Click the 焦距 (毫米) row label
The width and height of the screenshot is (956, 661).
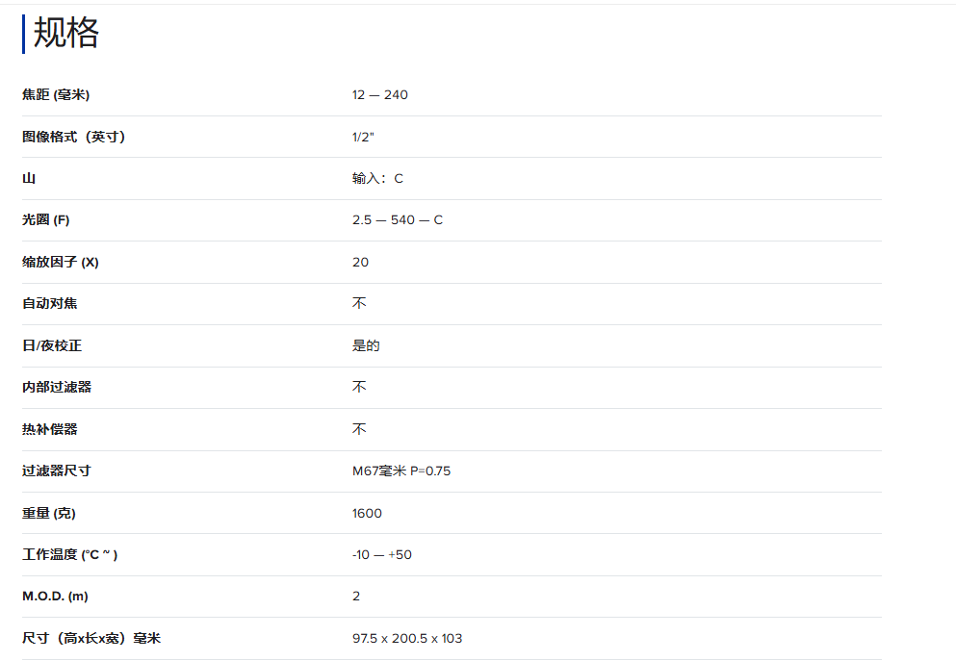[56, 94]
